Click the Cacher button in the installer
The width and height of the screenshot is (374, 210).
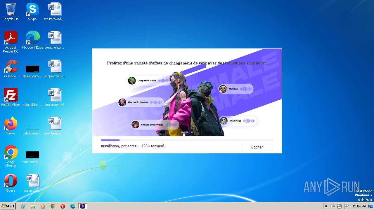click(x=257, y=147)
